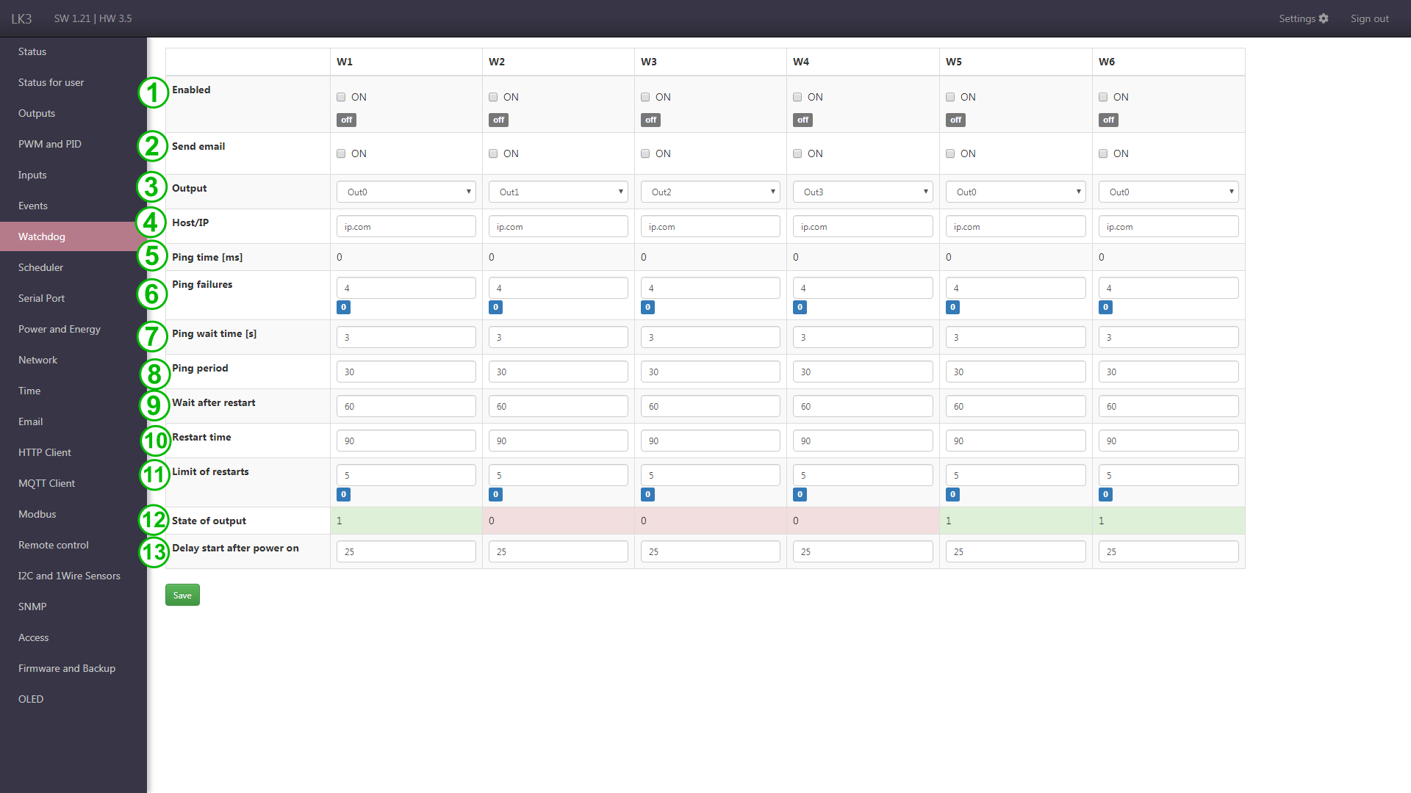Click W1 Host/IP input field

406,226
